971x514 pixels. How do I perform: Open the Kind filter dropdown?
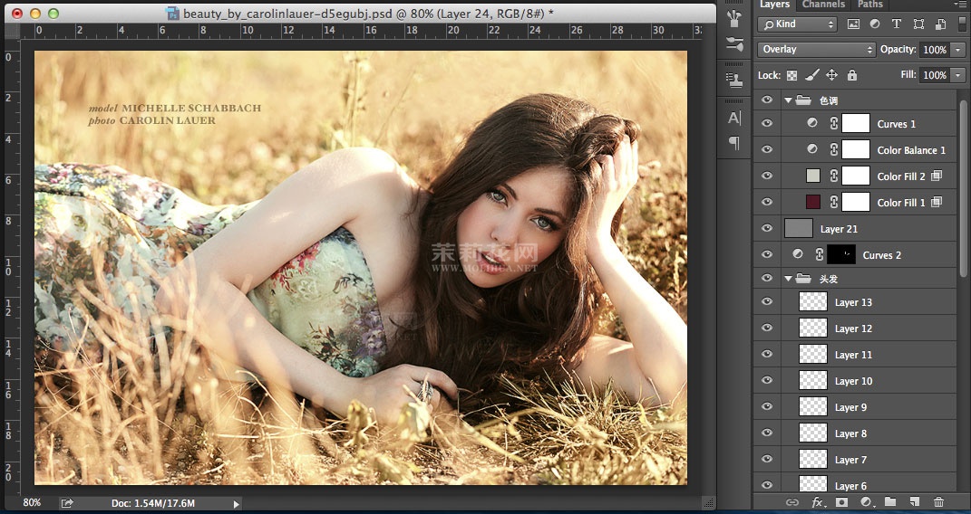797,24
